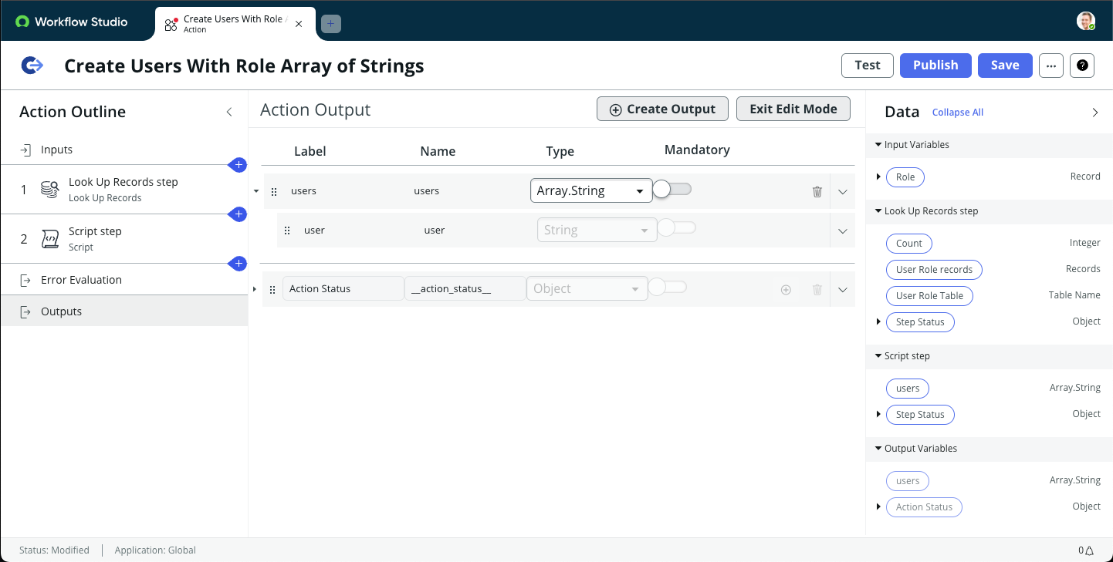Click the Outputs icon in outline
This screenshot has height=562, width=1113.
point(25,311)
